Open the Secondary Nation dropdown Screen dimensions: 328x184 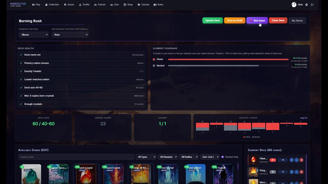pos(70,35)
